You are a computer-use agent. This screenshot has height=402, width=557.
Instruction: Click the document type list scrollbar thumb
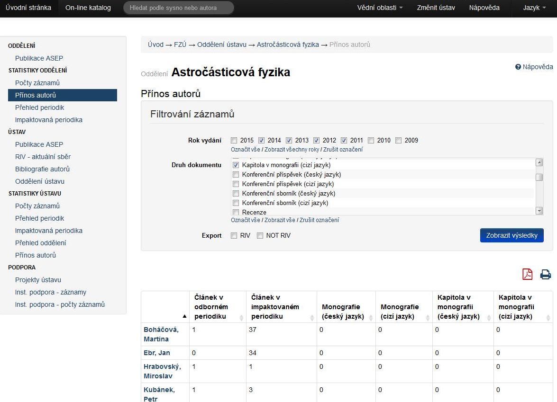click(539, 177)
